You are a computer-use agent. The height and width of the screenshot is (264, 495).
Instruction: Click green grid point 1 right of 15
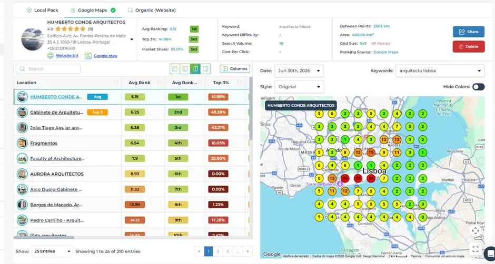pos(422,153)
